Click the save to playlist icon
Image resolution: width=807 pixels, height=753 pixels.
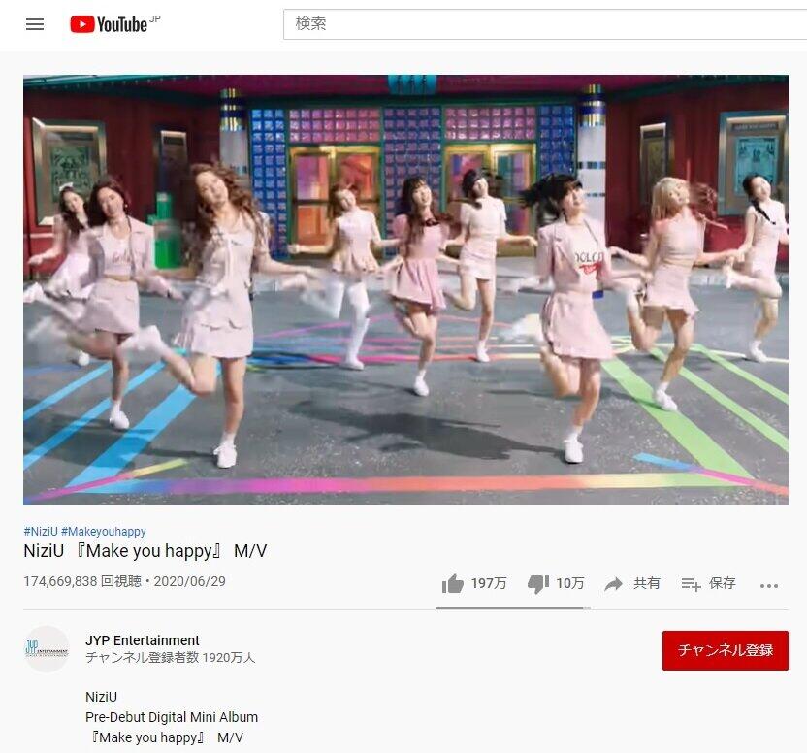tap(691, 584)
